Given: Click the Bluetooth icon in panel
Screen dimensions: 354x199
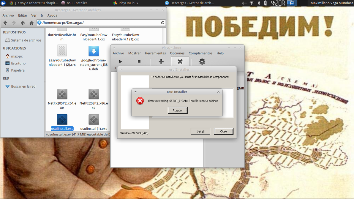Looking at the screenshot, I should tap(259, 3).
